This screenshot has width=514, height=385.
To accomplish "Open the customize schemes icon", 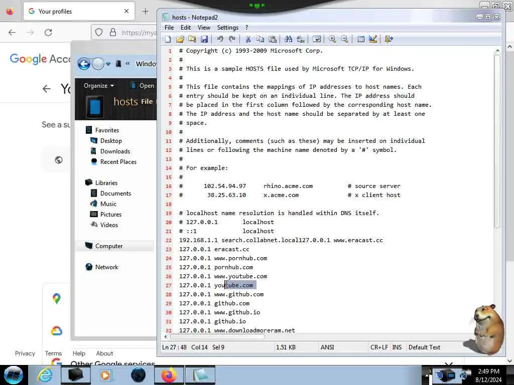I will [373, 39].
